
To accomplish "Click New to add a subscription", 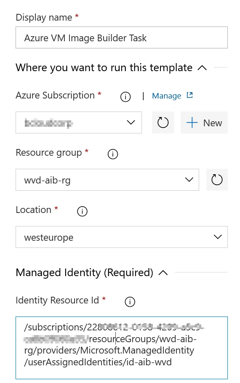I will tap(204, 122).
